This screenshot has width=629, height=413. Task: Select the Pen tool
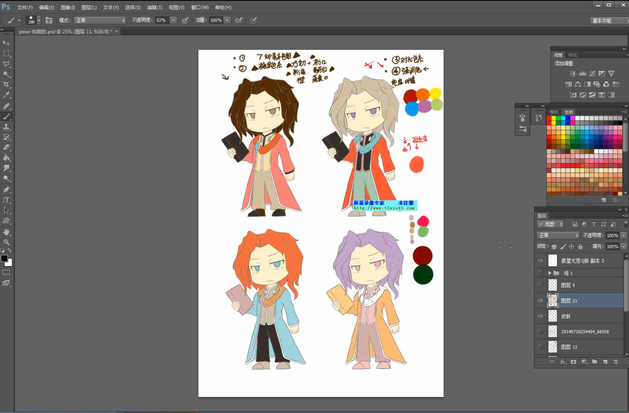coord(6,189)
